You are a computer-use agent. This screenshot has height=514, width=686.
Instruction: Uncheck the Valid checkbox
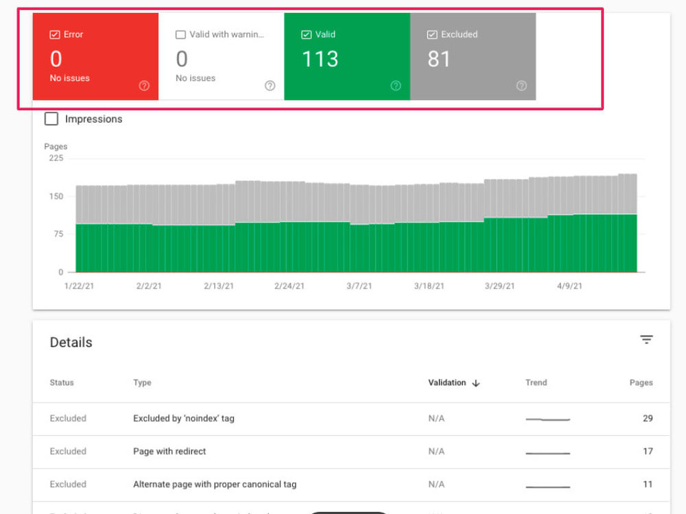306,34
